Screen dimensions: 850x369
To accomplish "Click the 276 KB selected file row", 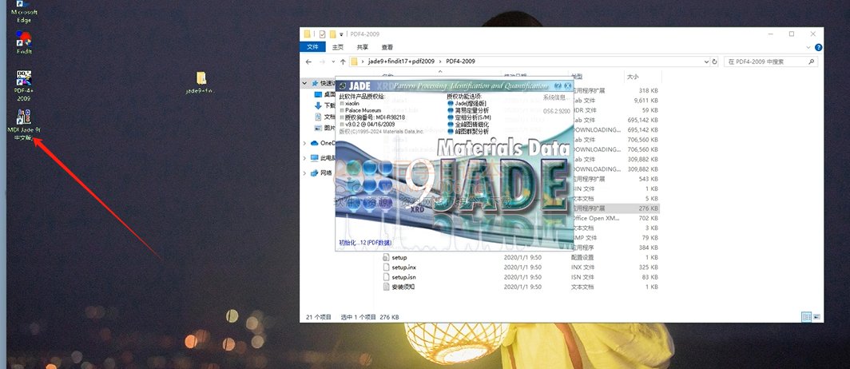I will 617,208.
